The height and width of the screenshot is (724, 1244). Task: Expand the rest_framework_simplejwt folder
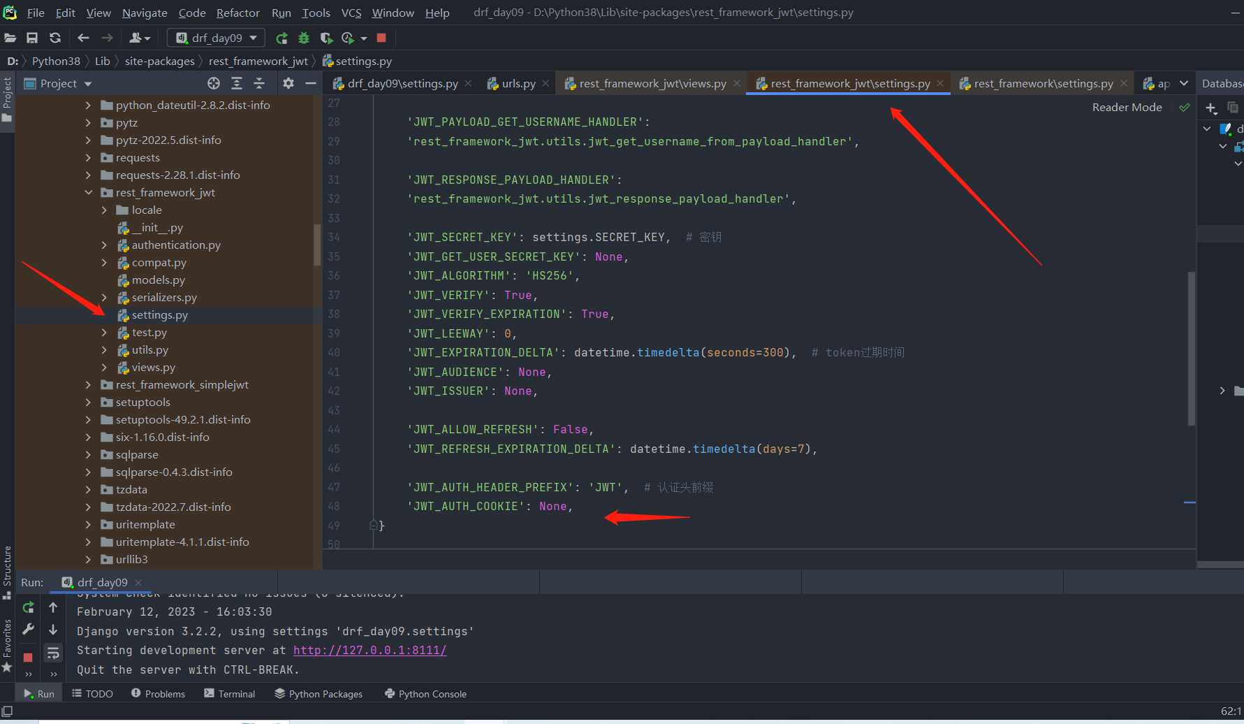[x=88, y=384]
